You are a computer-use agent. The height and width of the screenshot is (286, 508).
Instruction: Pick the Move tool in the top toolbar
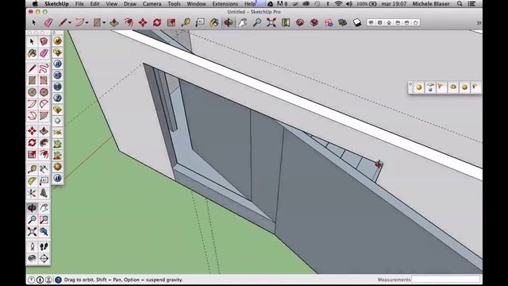coord(143,22)
